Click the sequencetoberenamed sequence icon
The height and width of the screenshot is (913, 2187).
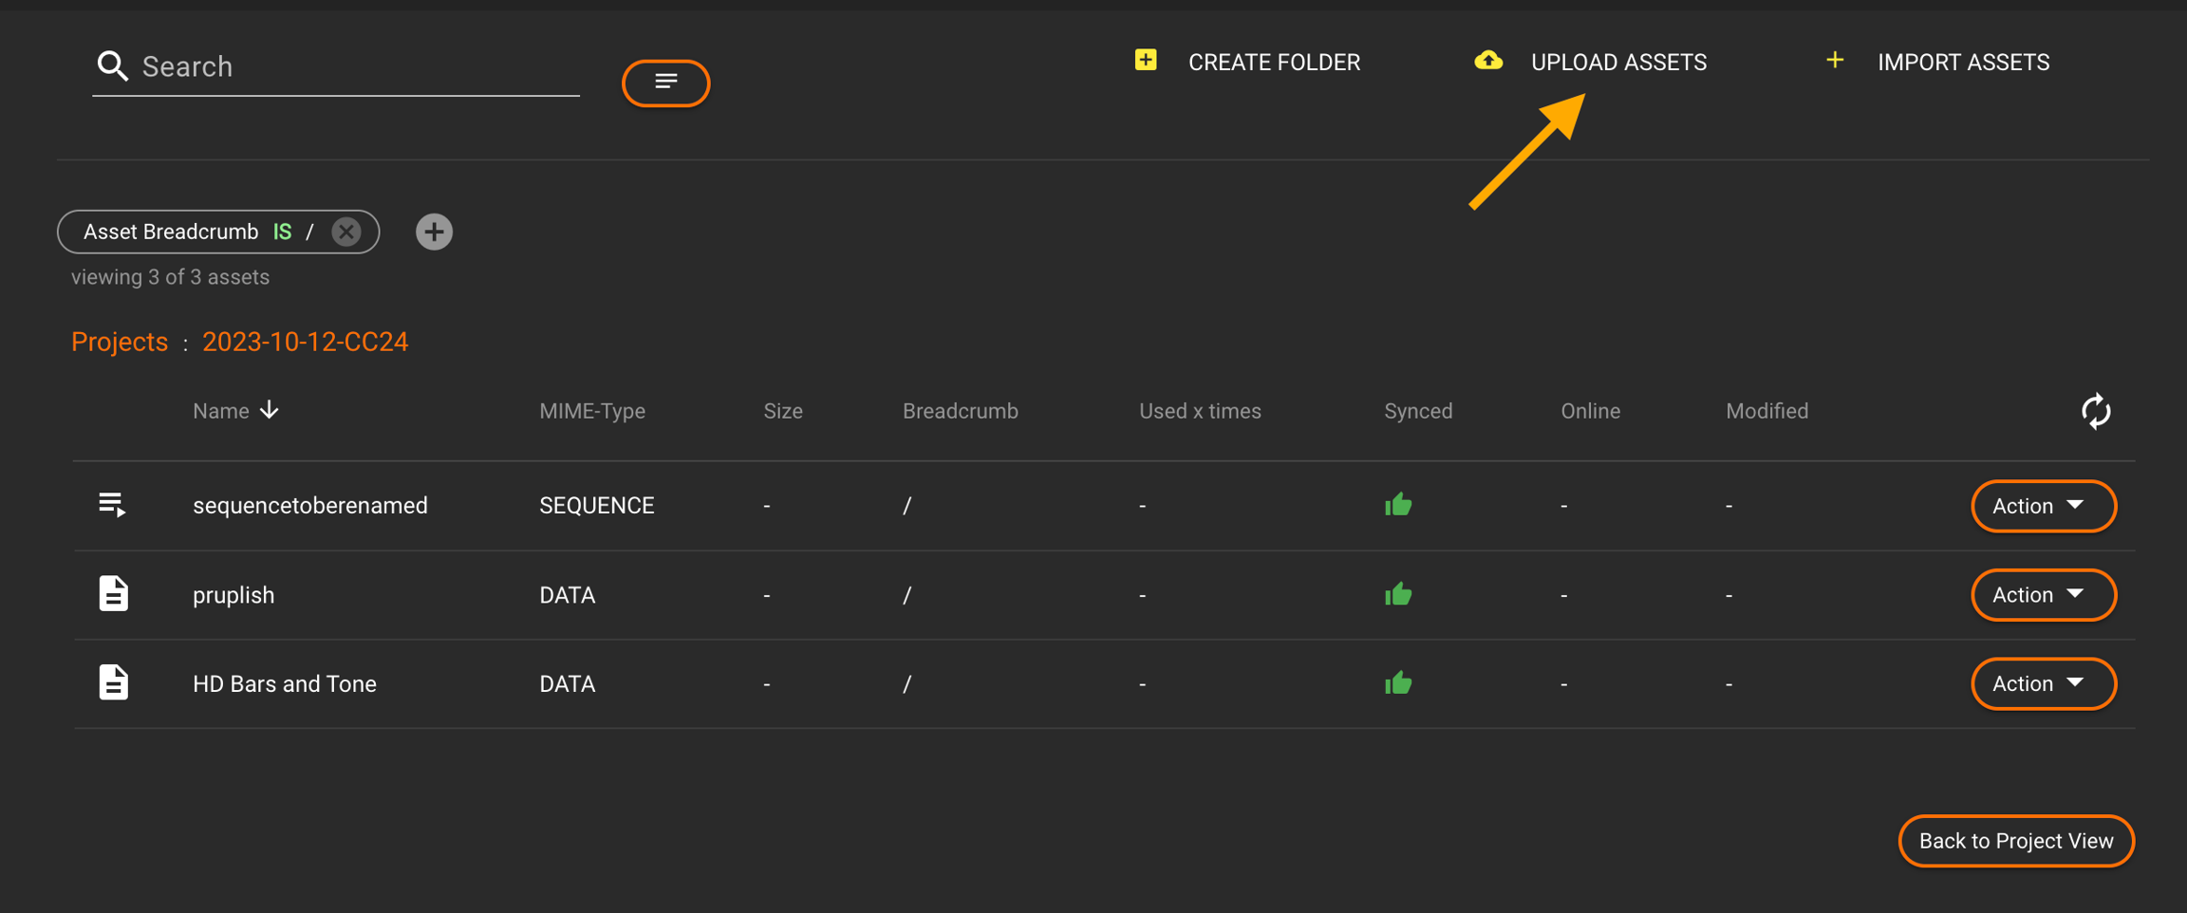pyautogui.click(x=113, y=505)
